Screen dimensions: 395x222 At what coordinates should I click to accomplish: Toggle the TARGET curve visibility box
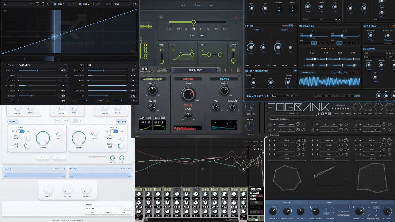261,149
